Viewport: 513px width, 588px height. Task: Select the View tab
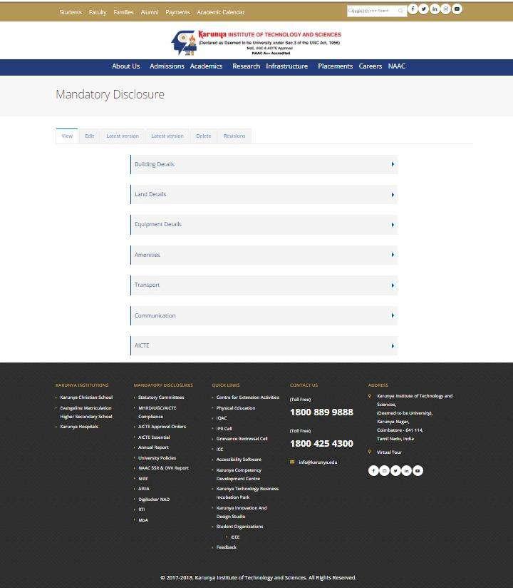click(67, 136)
